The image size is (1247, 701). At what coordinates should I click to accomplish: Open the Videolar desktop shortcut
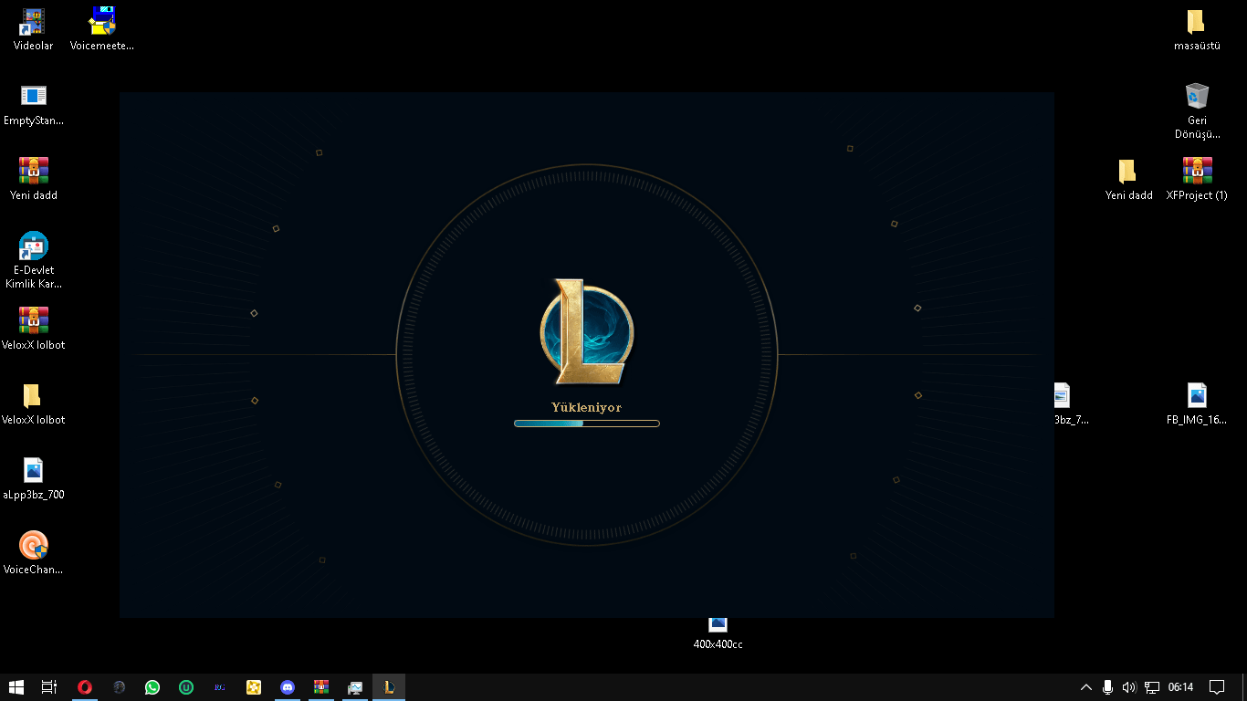click(x=33, y=28)
